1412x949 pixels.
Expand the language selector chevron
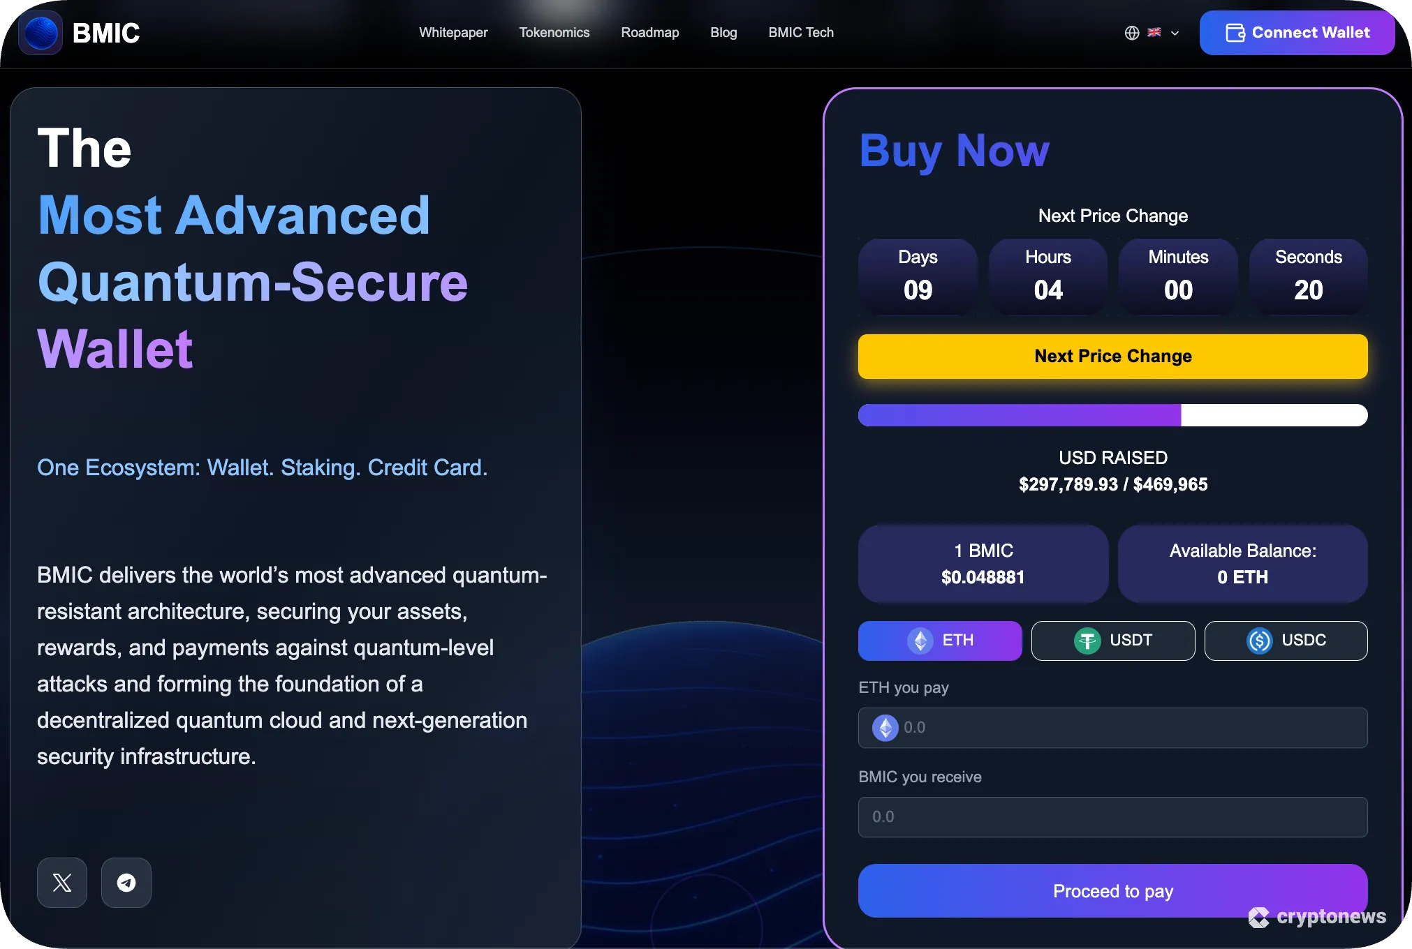[x=1175, y=33]
